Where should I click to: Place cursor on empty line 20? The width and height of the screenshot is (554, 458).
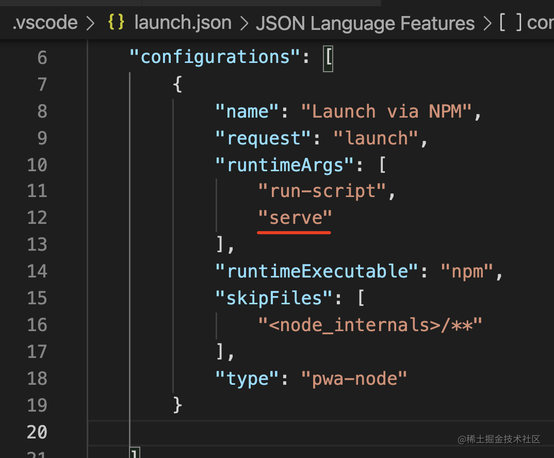point(309,432)
